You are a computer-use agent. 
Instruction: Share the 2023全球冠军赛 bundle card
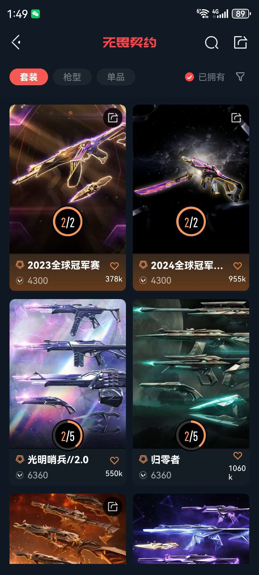[113, 118]
